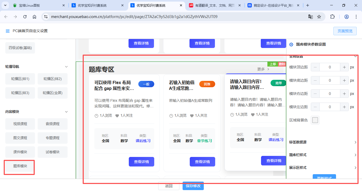Click the 保存修改 button
Viewport: 362px width, 193px height.
[x=193, y=186]
